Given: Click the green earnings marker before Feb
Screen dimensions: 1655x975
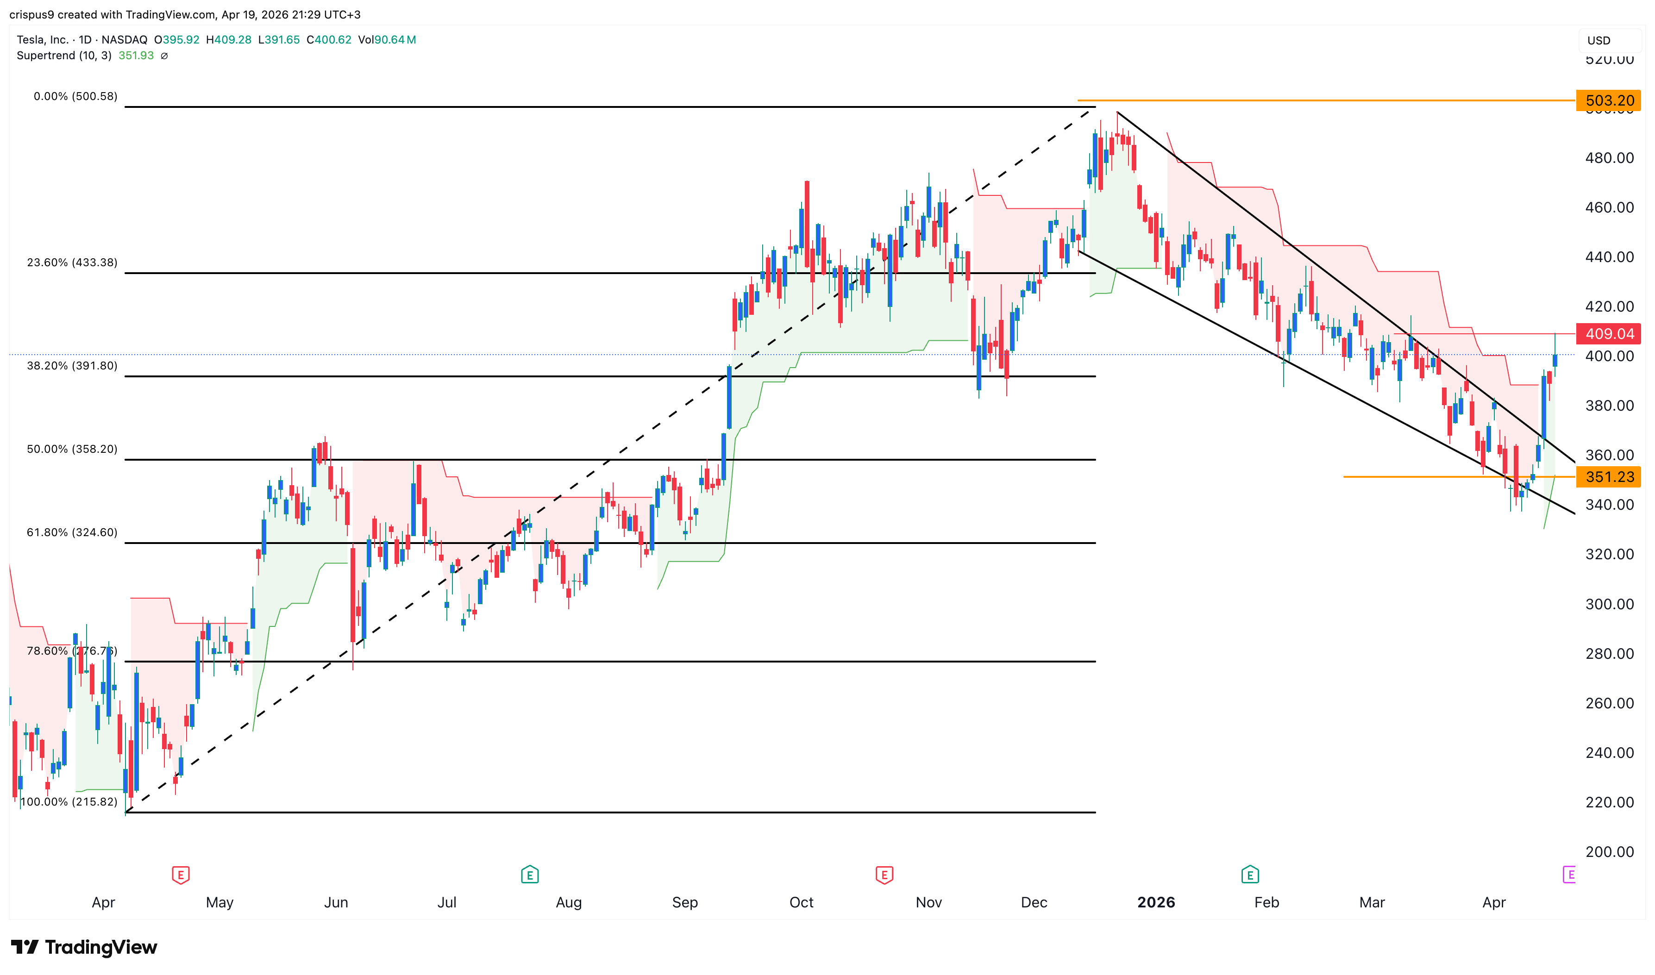Looking at the screenshot, I should [1250, 875].
